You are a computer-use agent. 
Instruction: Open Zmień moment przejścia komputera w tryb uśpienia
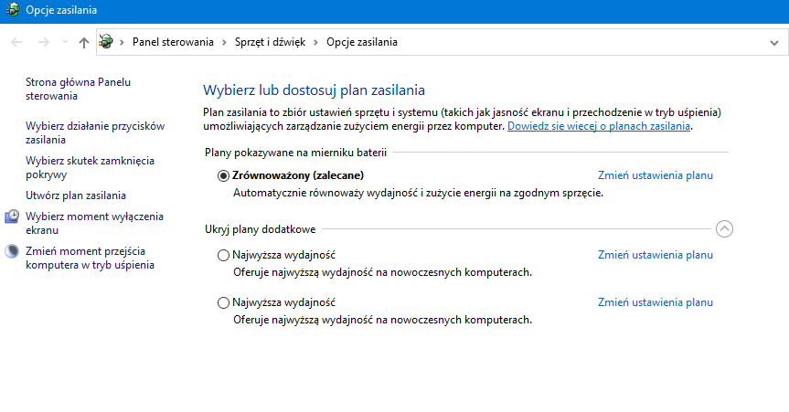coord(91,258)
